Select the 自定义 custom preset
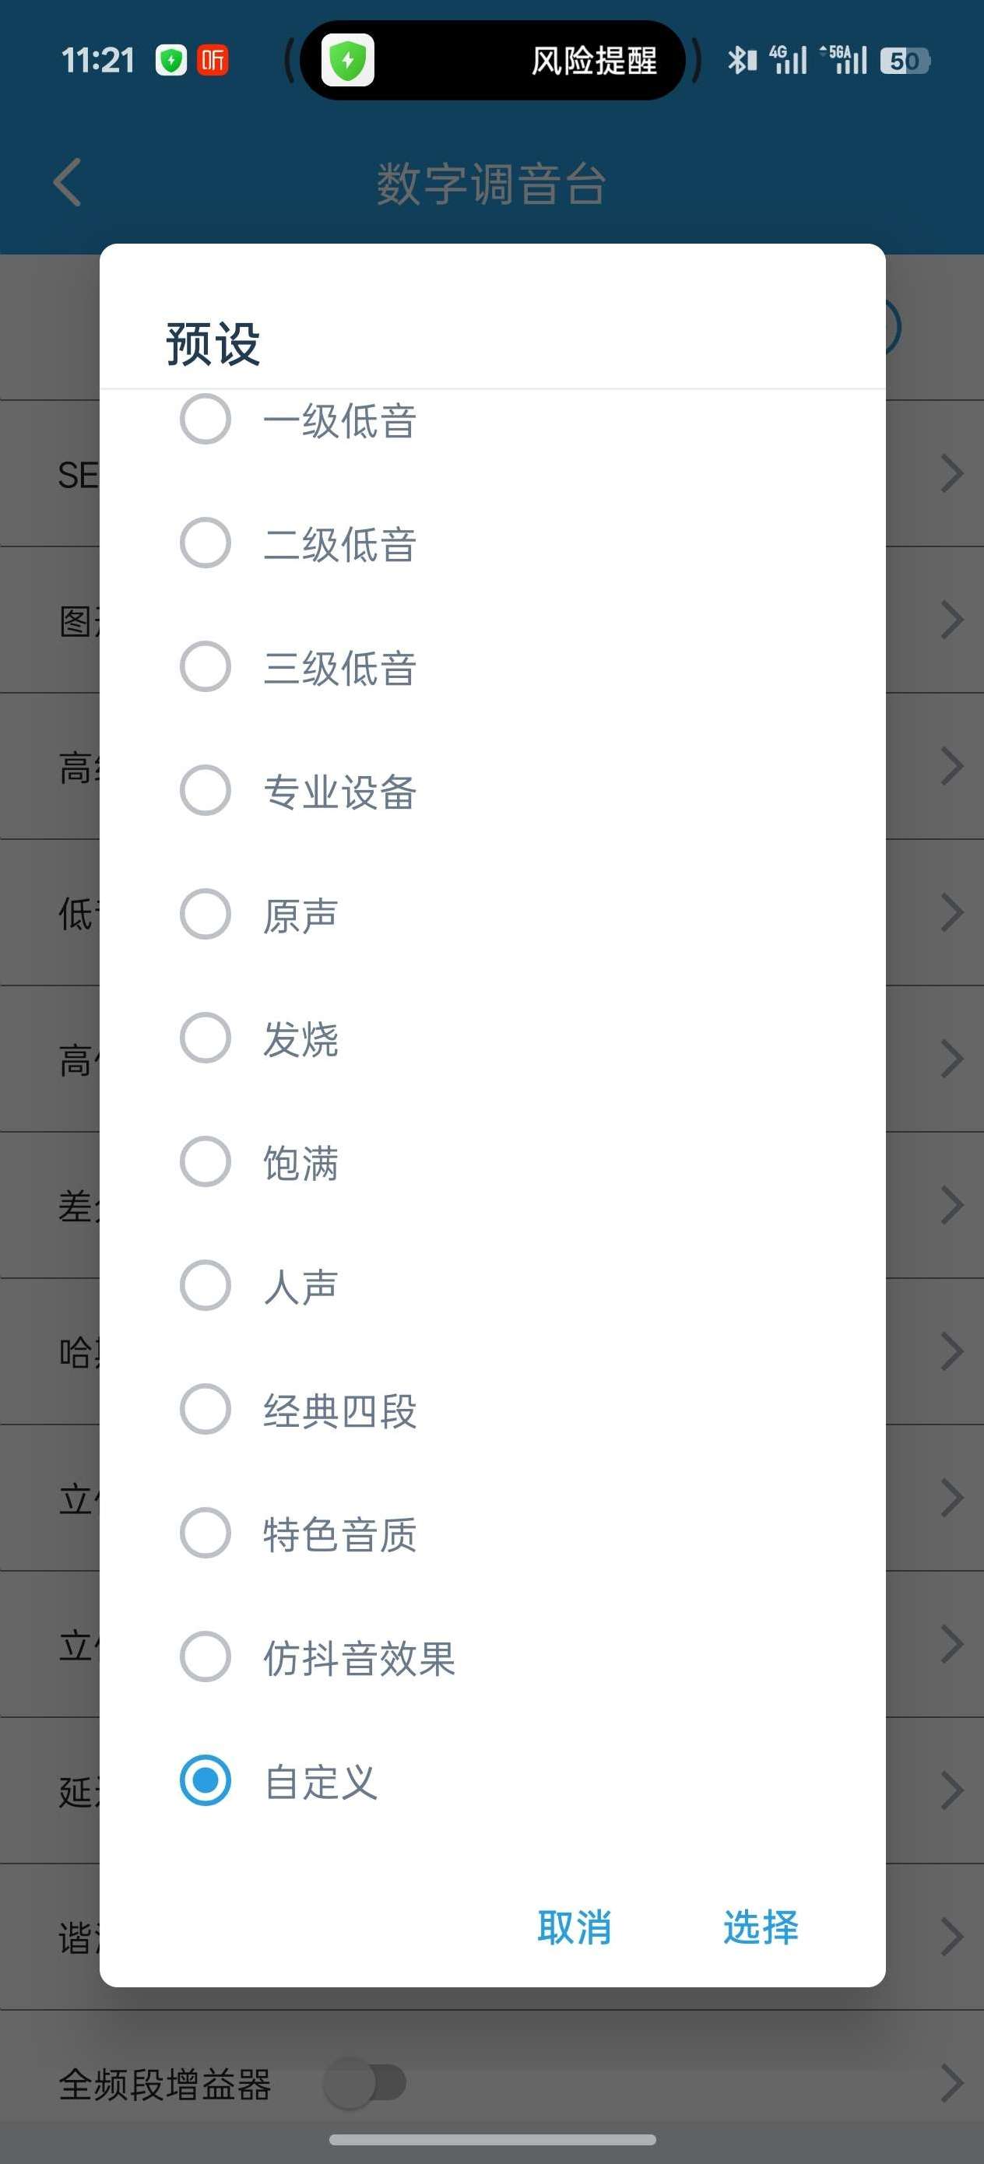The height and width of the screenshot is (2164, 984). coord(206,1780)
